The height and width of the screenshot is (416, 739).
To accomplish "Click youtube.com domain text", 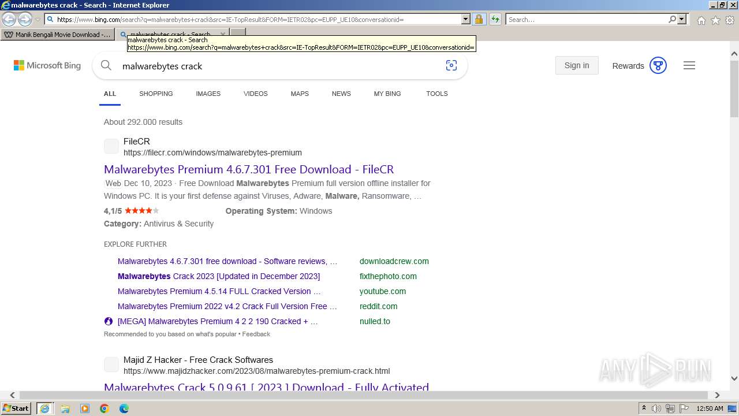I will pyautogui.click(x=383, y=291).
